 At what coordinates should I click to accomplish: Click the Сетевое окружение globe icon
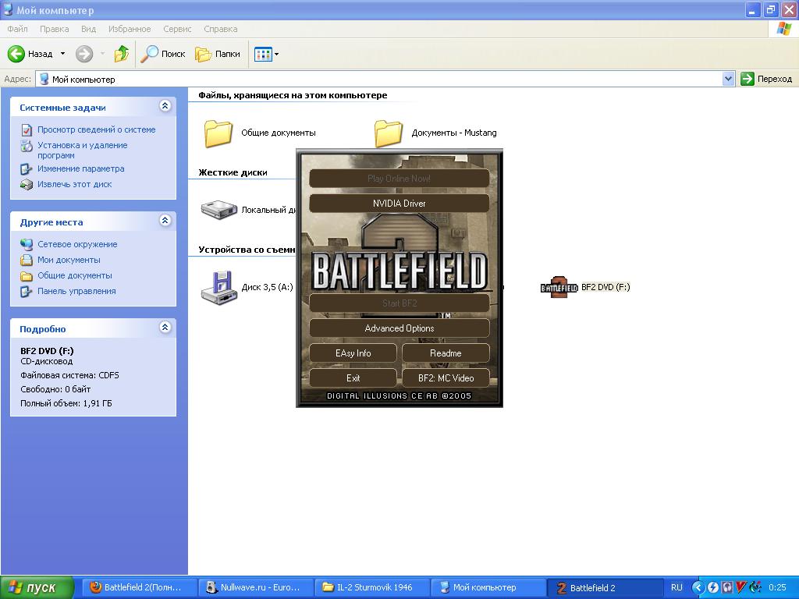(27, 244)
